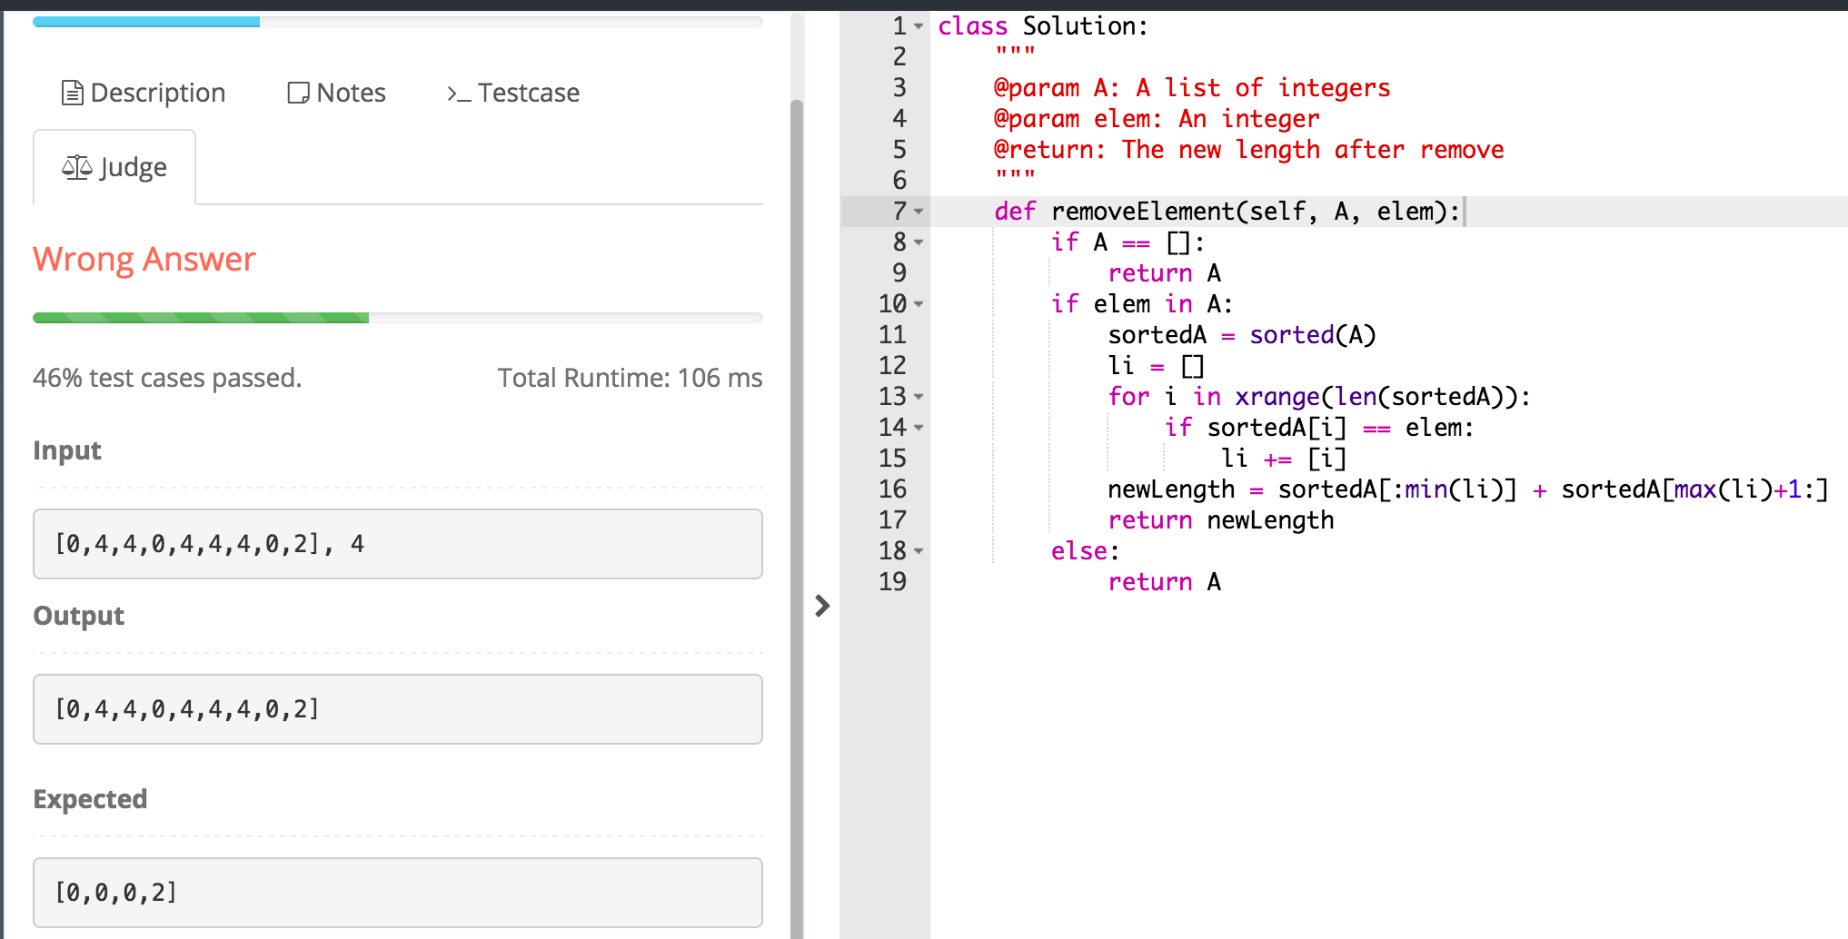Click the Output value box
This screenshot has height=939, width=1848.
(x=398, y=709)
